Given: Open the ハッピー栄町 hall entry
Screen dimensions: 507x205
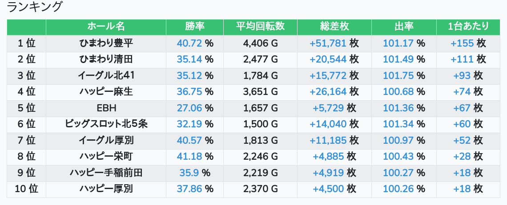Looking at the screenshot, I should click(106, 157).
